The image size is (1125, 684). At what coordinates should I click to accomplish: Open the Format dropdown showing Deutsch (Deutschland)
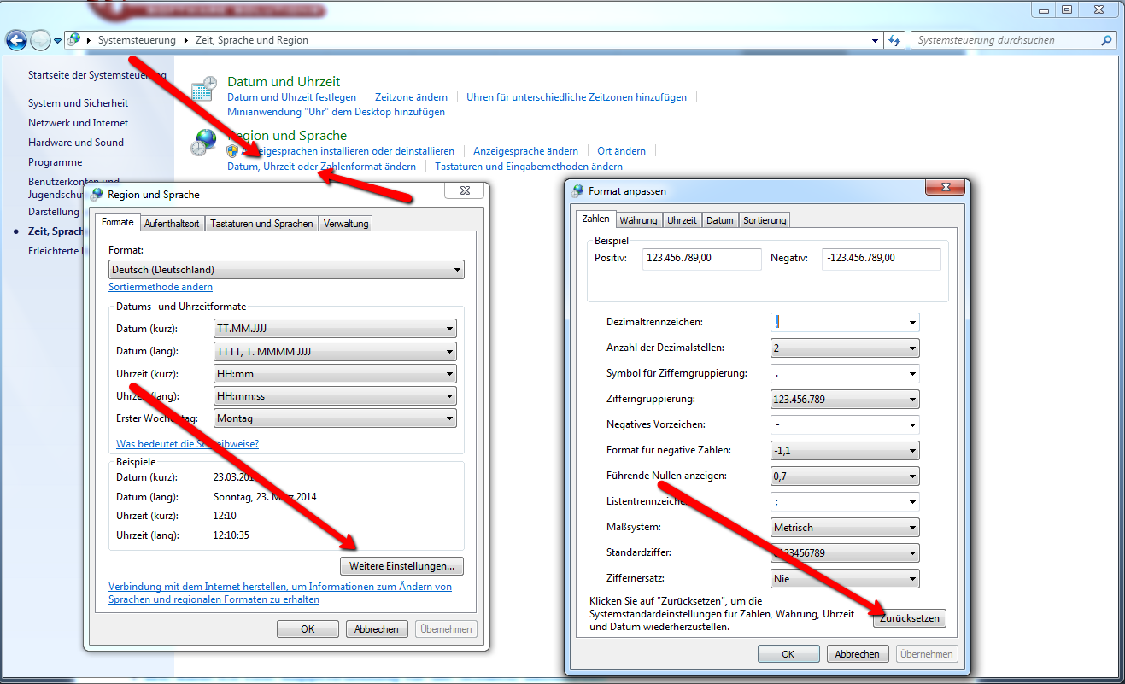287,270
